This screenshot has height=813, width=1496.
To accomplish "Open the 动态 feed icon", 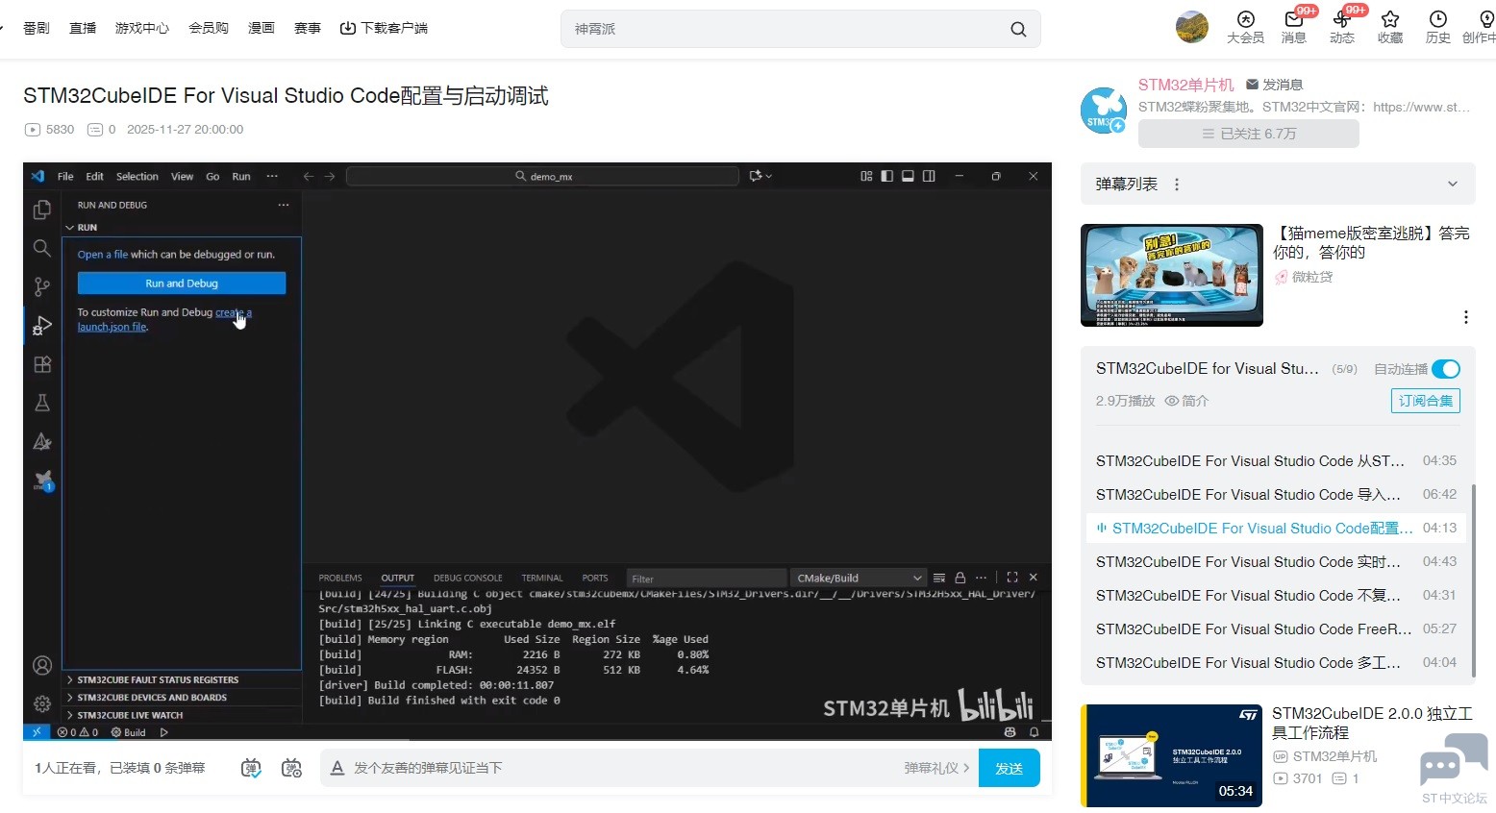I will click(x=1342, y=20).
